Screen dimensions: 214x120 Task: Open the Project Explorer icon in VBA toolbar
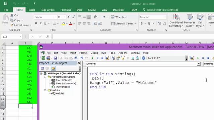[113, 58]
